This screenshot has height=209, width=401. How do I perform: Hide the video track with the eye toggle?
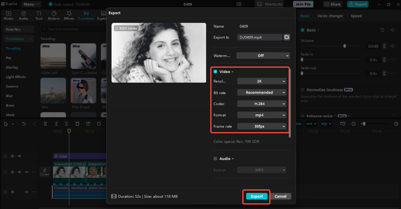(x=19, y=172)
